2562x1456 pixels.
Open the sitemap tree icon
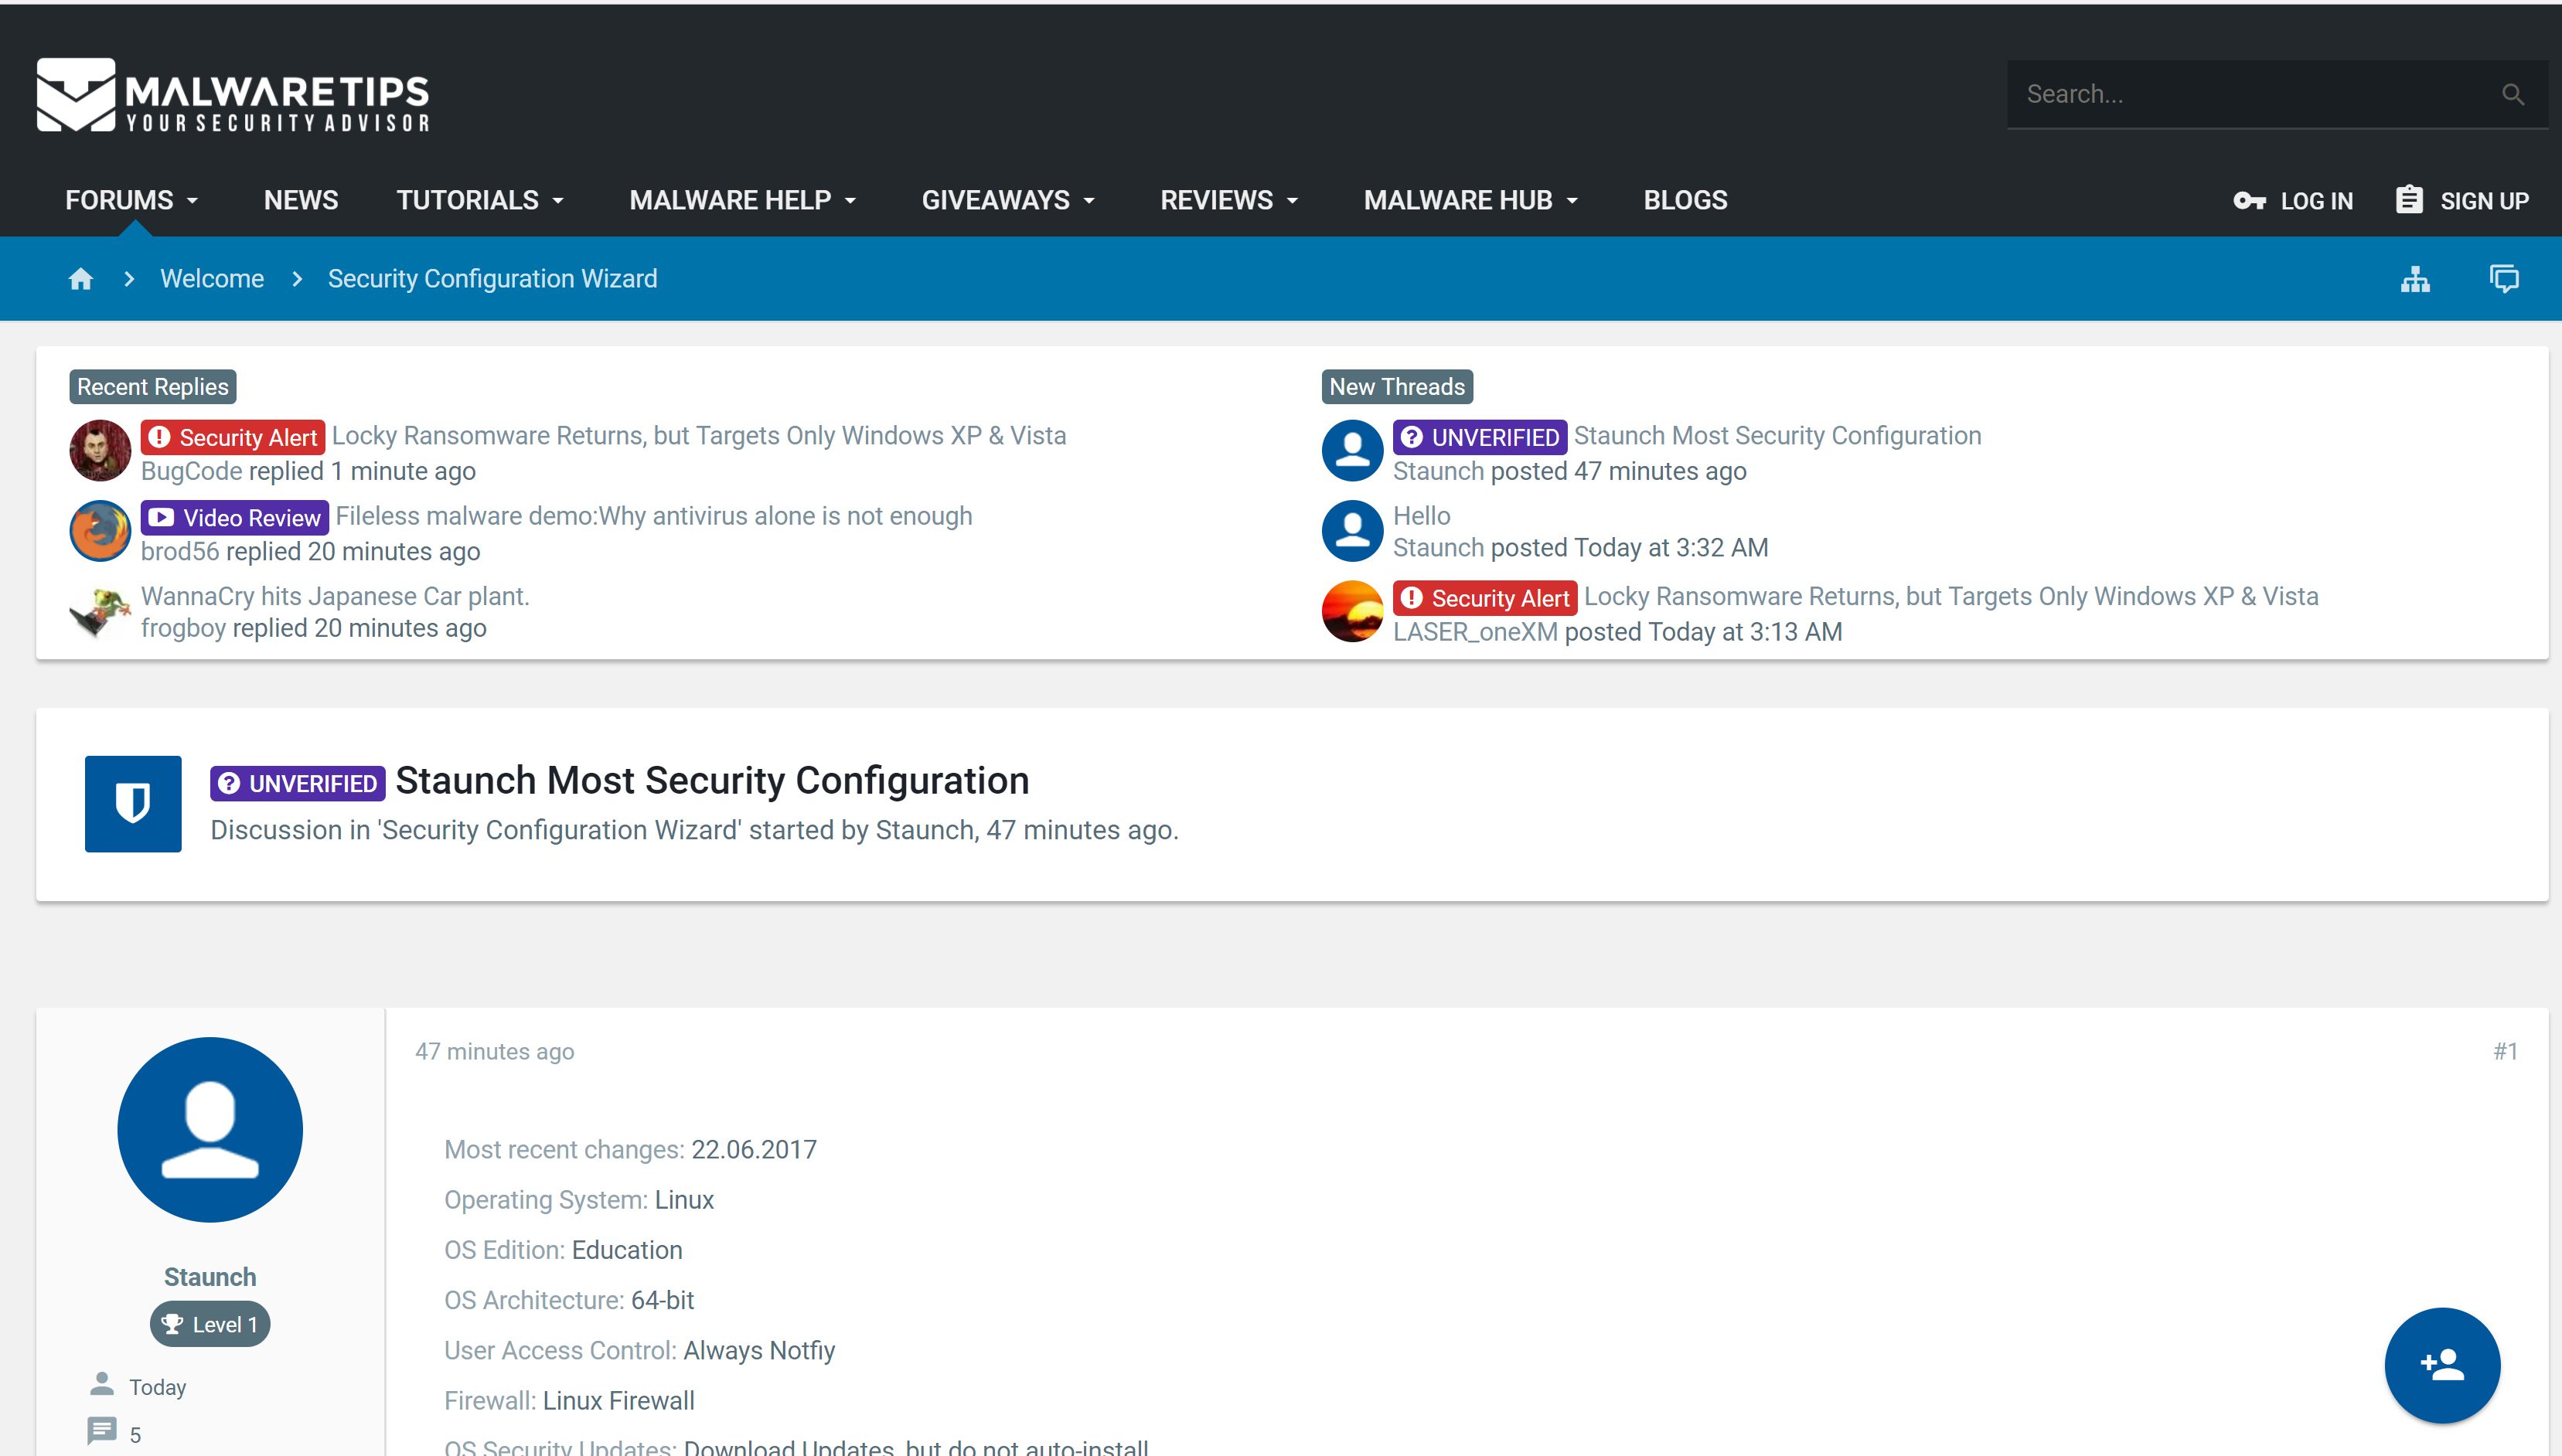tap(2415, 279)
